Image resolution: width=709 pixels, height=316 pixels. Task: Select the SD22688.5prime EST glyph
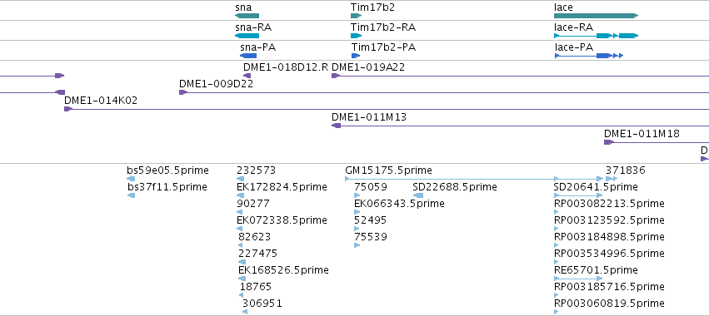pyautogui.click(x=418, y=195)
